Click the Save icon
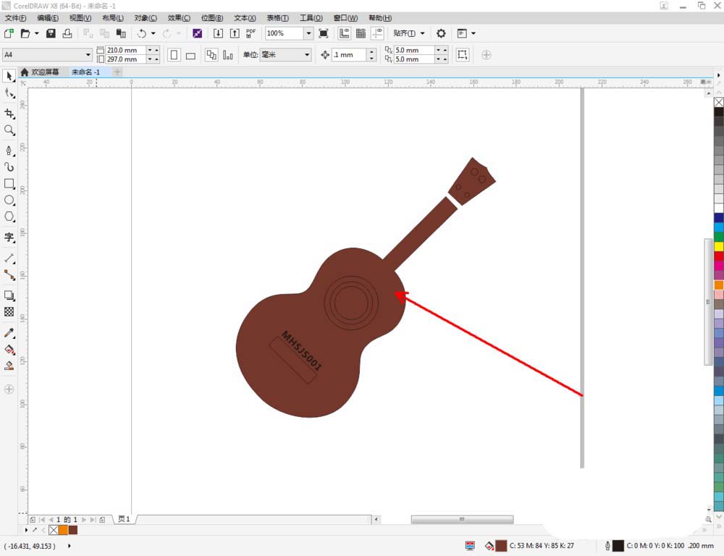 point(51,33)
